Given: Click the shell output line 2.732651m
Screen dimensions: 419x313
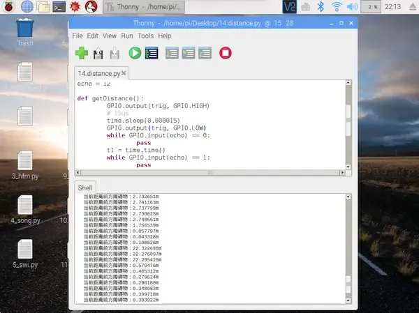Looking at the screenshot, I should [121, 197].
